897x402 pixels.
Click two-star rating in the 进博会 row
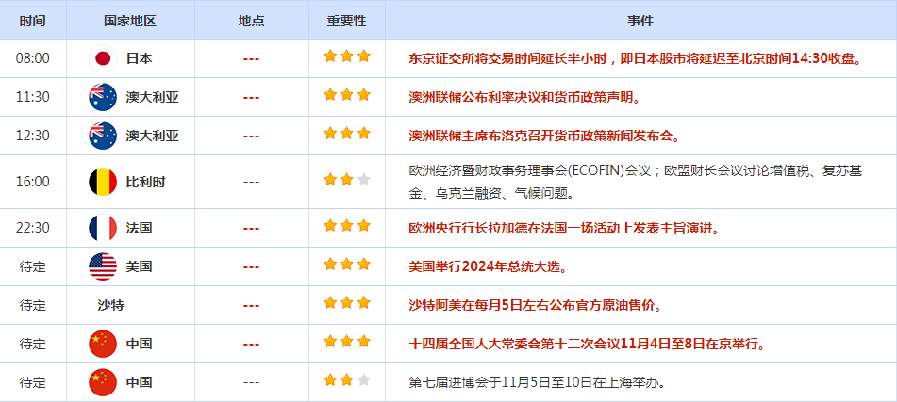pos(347,380)
